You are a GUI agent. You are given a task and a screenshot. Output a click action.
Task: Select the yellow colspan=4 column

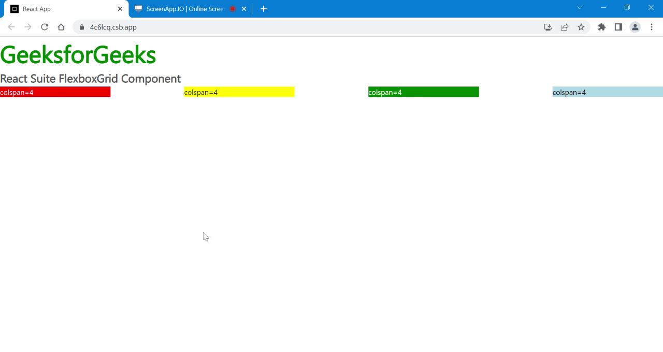click(x=239, y=92)
